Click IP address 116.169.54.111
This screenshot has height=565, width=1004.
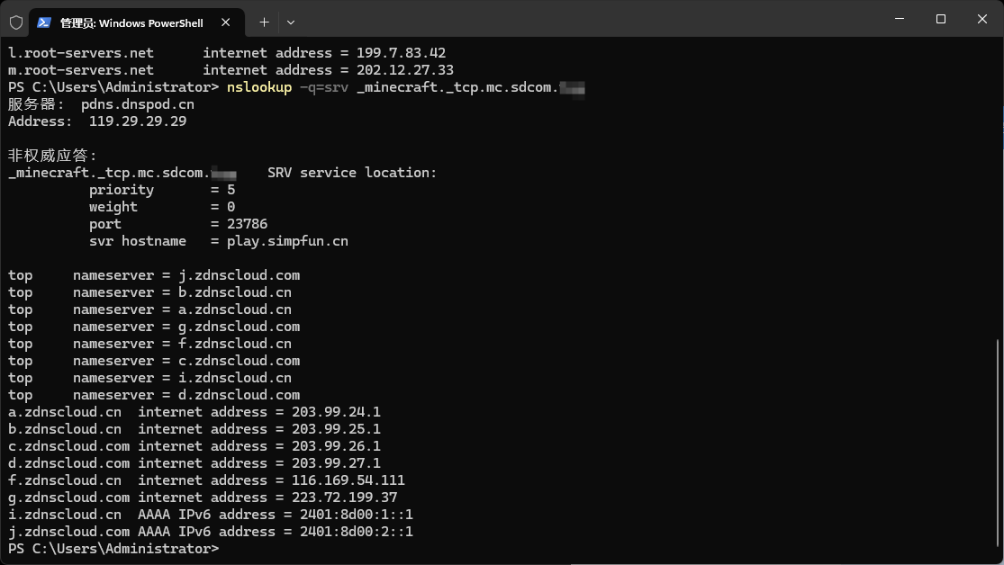tap(348, 480)
